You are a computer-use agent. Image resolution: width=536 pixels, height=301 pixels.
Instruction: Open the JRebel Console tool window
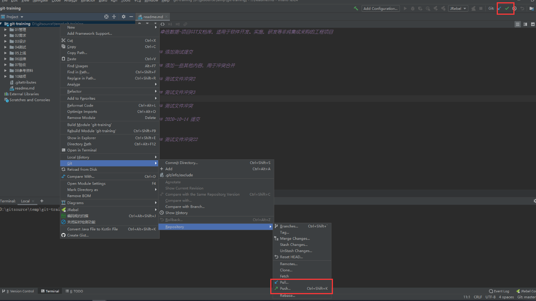tap(526, 291)
